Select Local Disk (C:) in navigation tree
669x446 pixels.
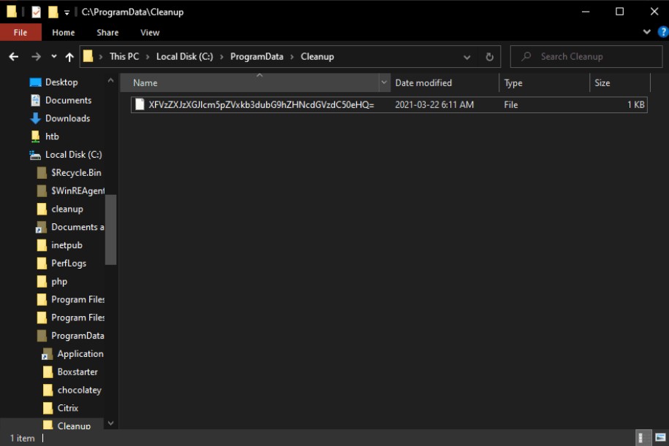73,155
